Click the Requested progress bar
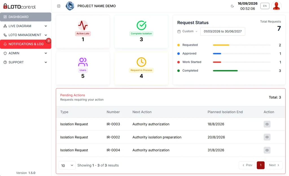 (x=242, y=45)
